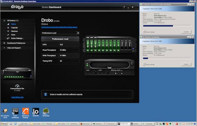Screen dimensions: 197x126
Task: Select the Write Throughput value 51 MB/s
Action: pyautogui.click(x=63, y=55)
